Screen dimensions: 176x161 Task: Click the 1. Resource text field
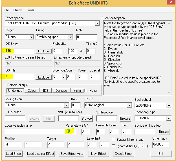[15, 118]
